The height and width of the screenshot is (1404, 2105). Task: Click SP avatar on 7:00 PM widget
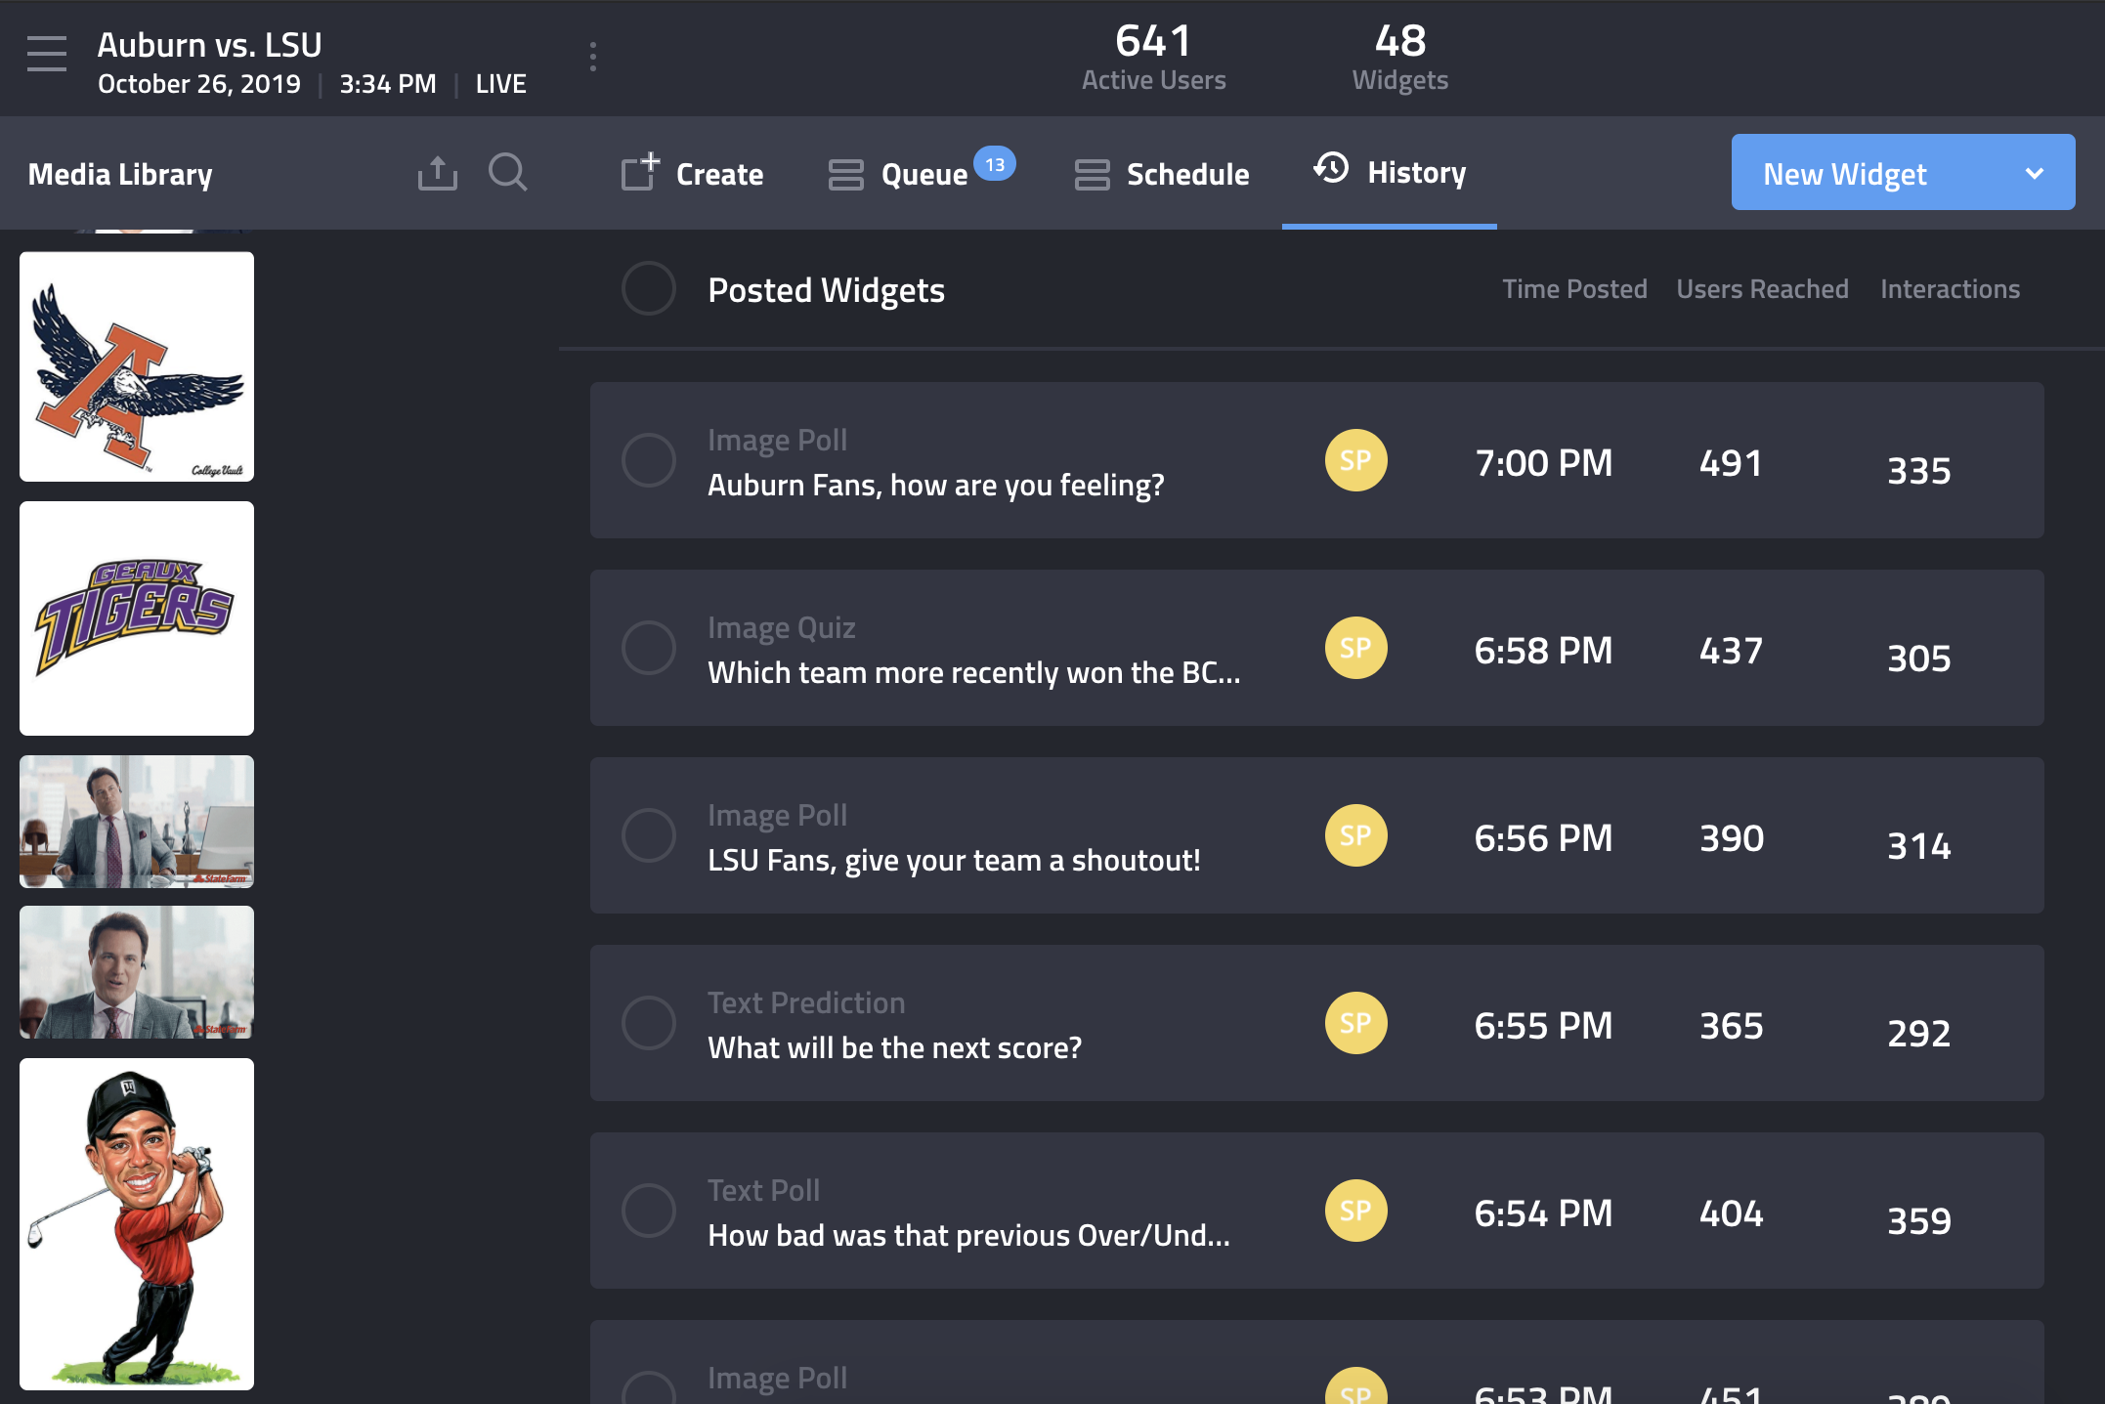point(1355,460)
